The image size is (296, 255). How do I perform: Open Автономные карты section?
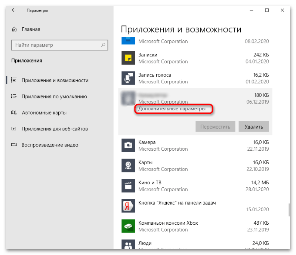44,113
